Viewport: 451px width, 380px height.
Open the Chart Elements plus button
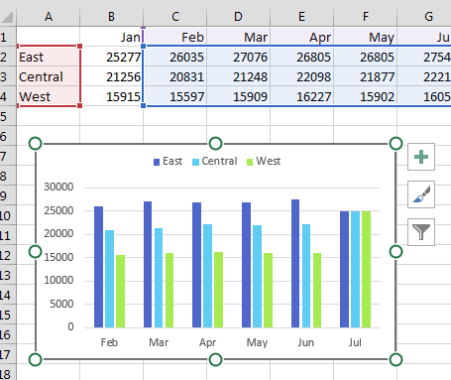point(421,157)
